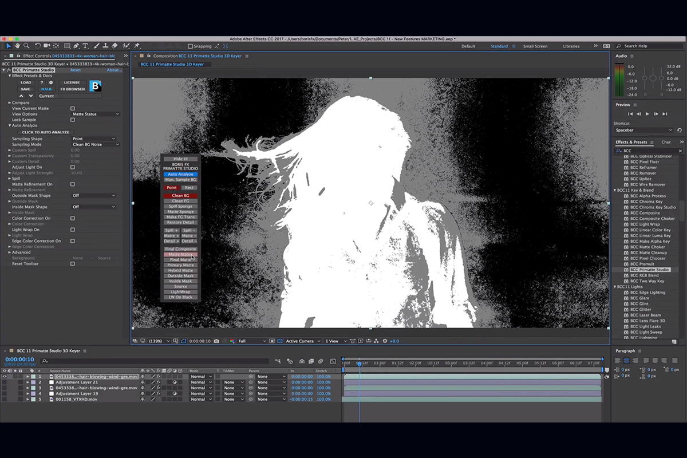Click the timeline current time 0:00:00:10

[x=19, y=360]
